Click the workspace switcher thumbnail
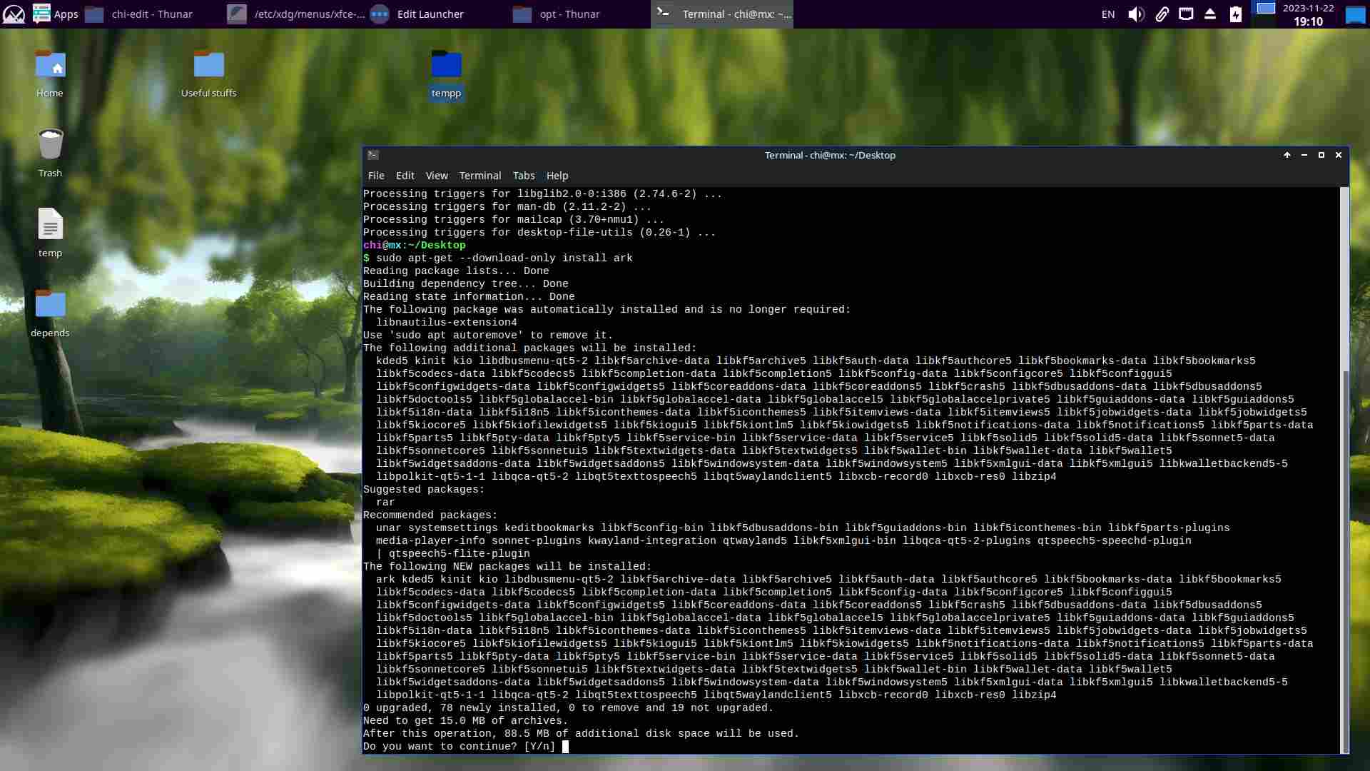 click(x=1266, y=9)
